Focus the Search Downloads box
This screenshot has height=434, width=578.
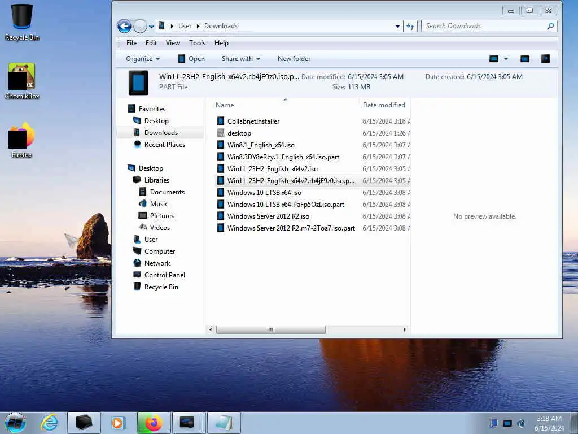click(x=484, y=26)
